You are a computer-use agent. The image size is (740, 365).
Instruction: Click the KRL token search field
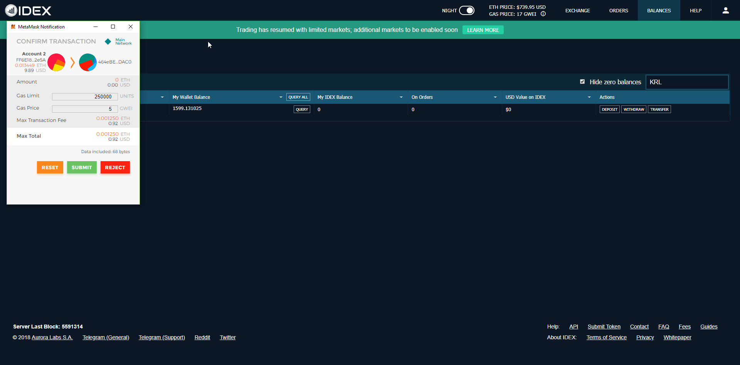[687, 82]
